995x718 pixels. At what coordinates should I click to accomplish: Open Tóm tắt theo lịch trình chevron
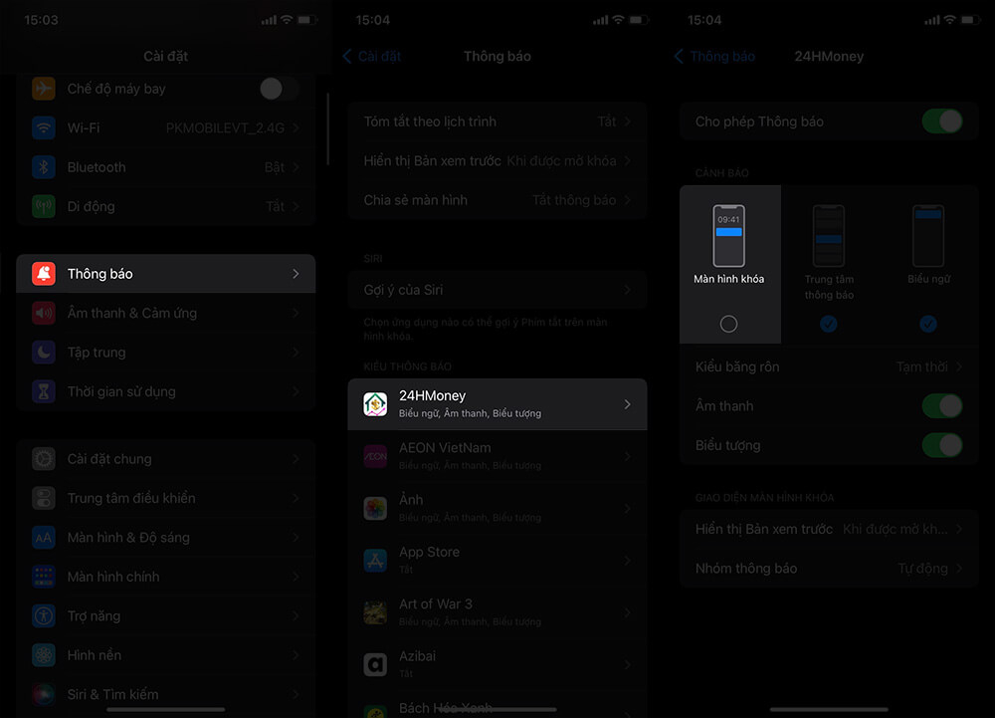627,121
